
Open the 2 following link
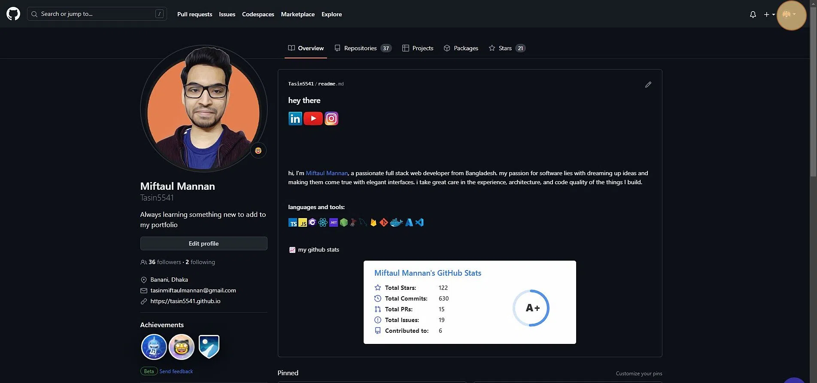[x=200, y=262]
